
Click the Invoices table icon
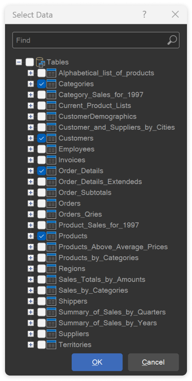click(51, 160)
